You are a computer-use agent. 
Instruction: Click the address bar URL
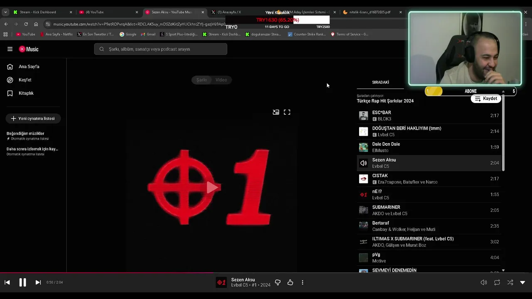pyautogui.click(x=139, y=24)
